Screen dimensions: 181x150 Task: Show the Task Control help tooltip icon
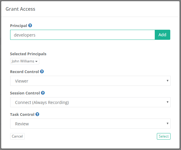click(x=37, y=114)
